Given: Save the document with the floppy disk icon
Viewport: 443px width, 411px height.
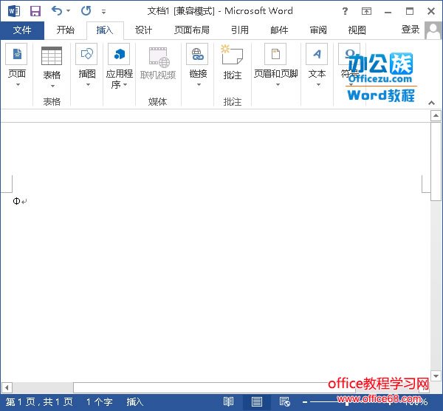Looking at the screenshot, I should (35, 11).
